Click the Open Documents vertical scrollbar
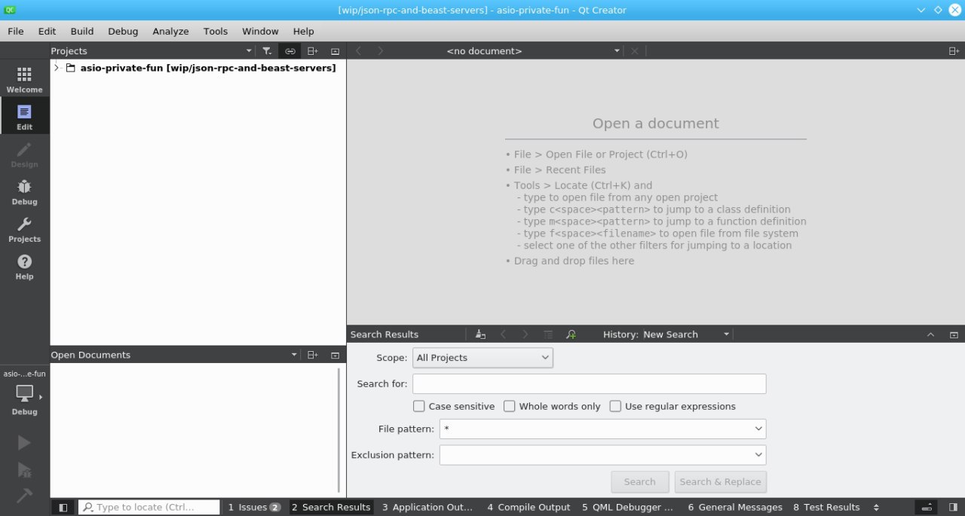This screenshot has width=965, height=516. coord(339,429)
